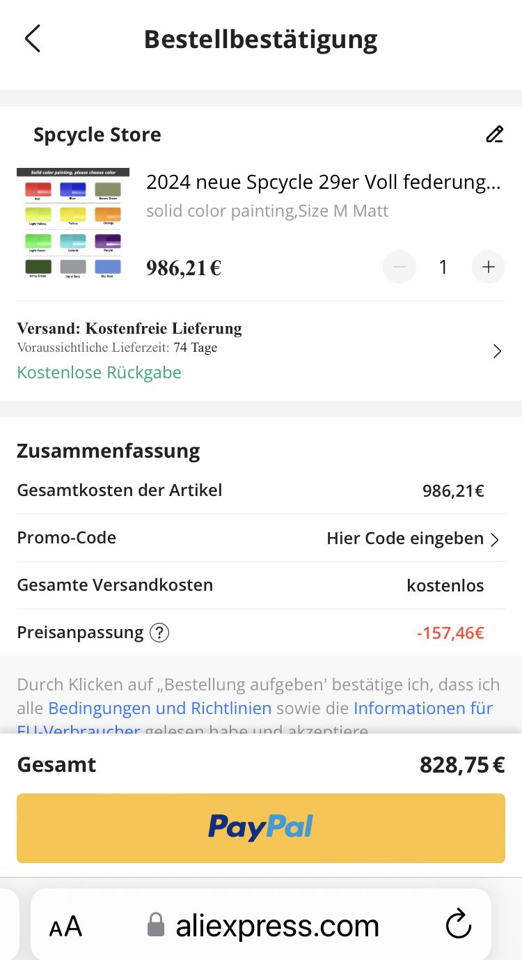Screen dimensions: 522x960
Task: Open 'Informationen für EU-Verbraucher' link
Action: (422, 709)
